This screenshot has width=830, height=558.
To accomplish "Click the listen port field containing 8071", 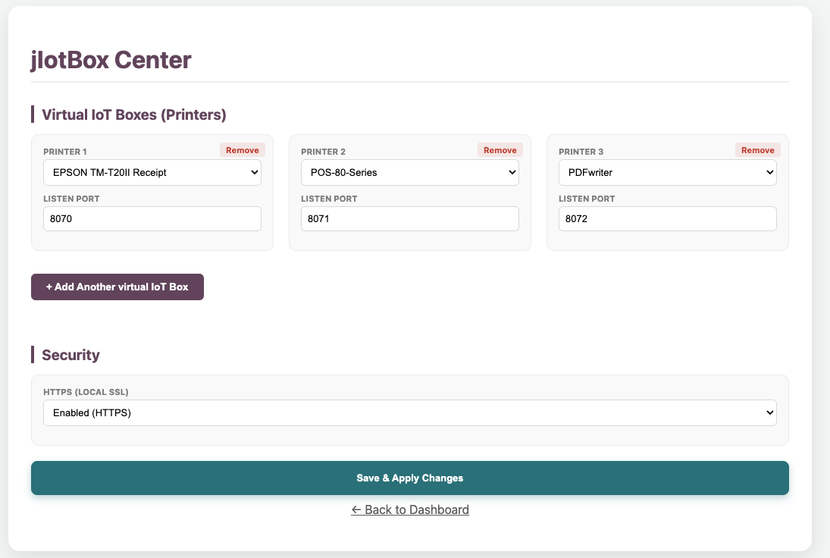I will click(x=410, y=218).
